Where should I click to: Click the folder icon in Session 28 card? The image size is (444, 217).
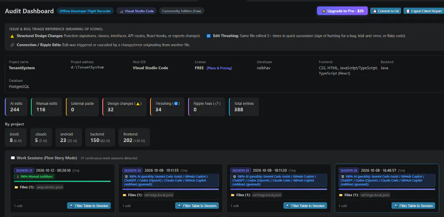tap(341, 195)
